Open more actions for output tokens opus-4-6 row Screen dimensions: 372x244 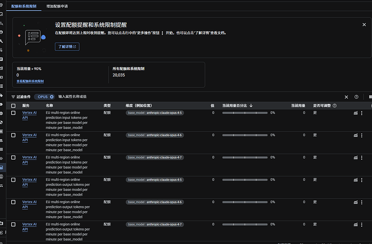point(362,203)
